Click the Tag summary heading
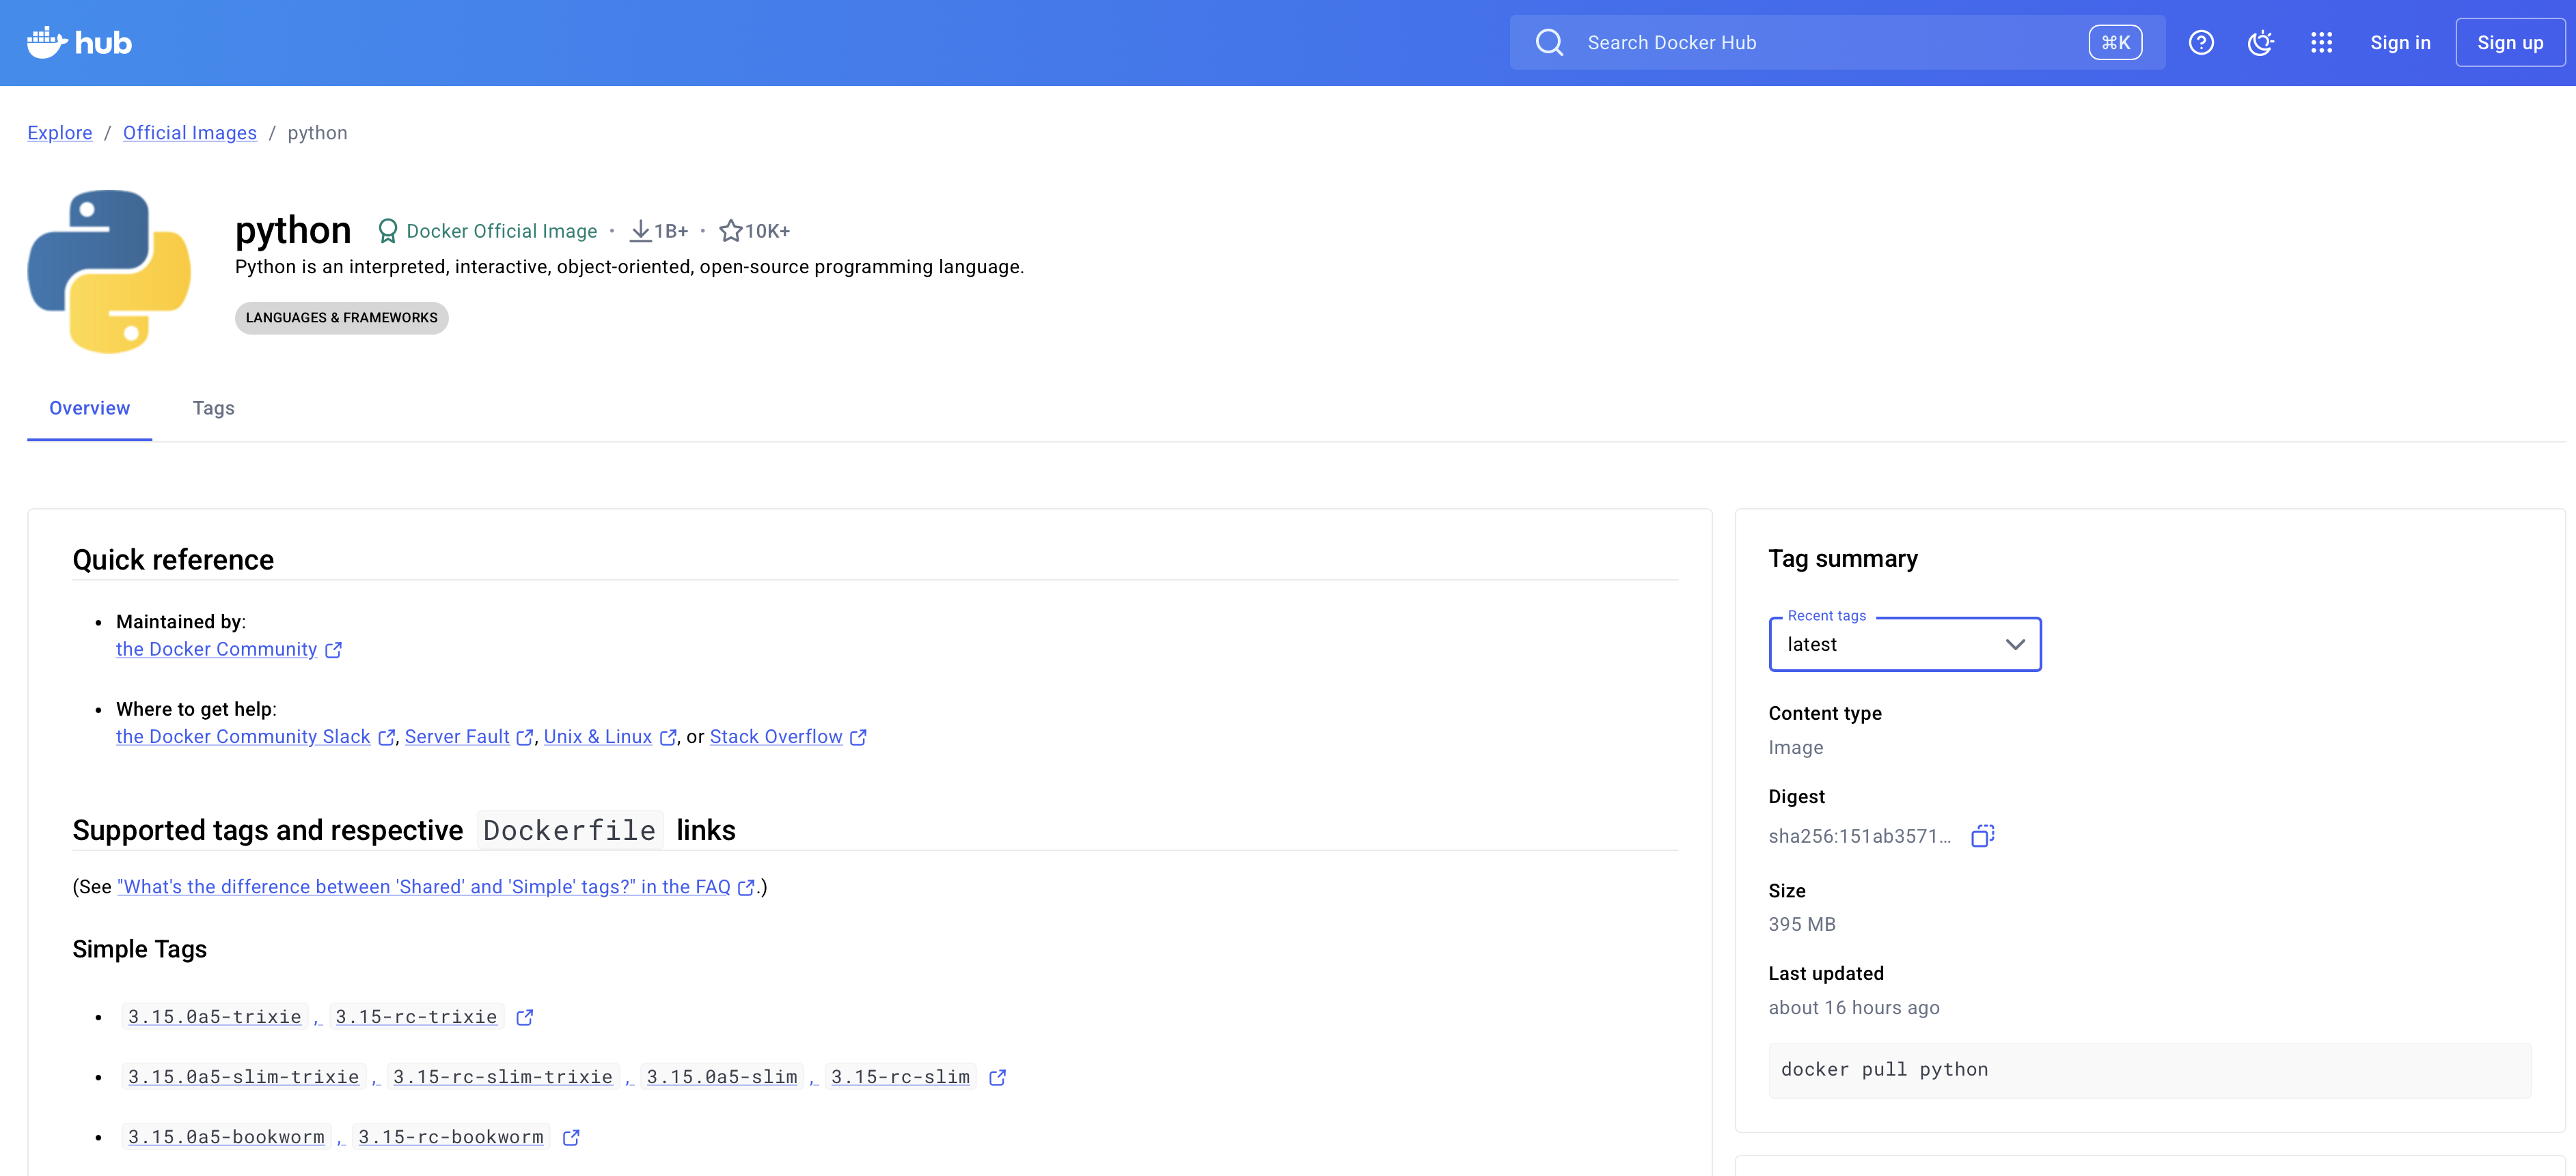 [1843, 559]
